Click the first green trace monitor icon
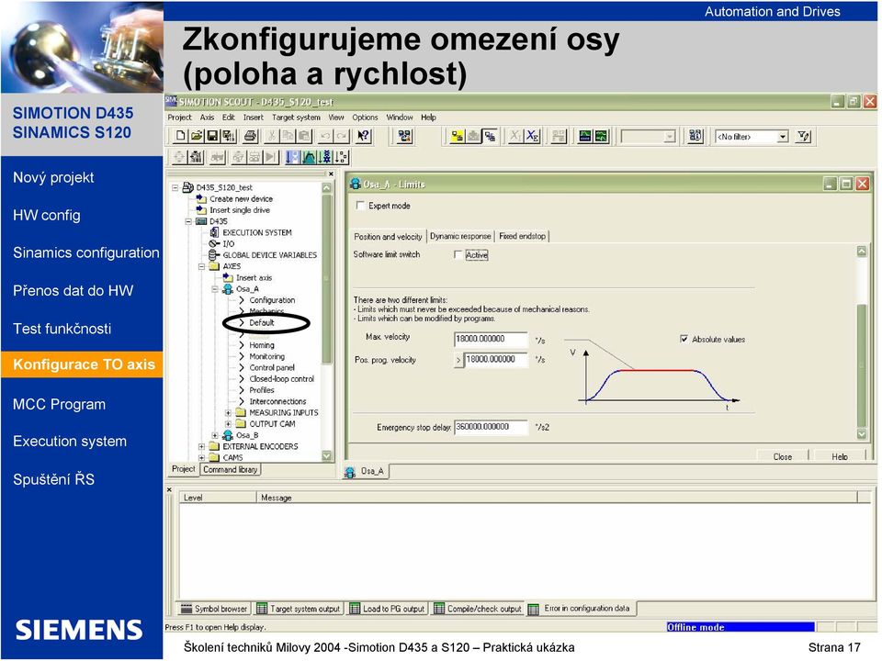This screenshot has height=661, width=882. (585, 136)
